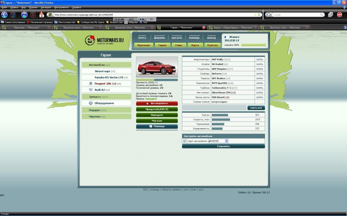Toggle the Цвет автомобиля checkbox
Image resolution: width=347 pixels, height=216 pixels.
185,141
